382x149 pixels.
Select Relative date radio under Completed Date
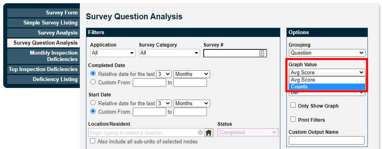click(93, 73)
